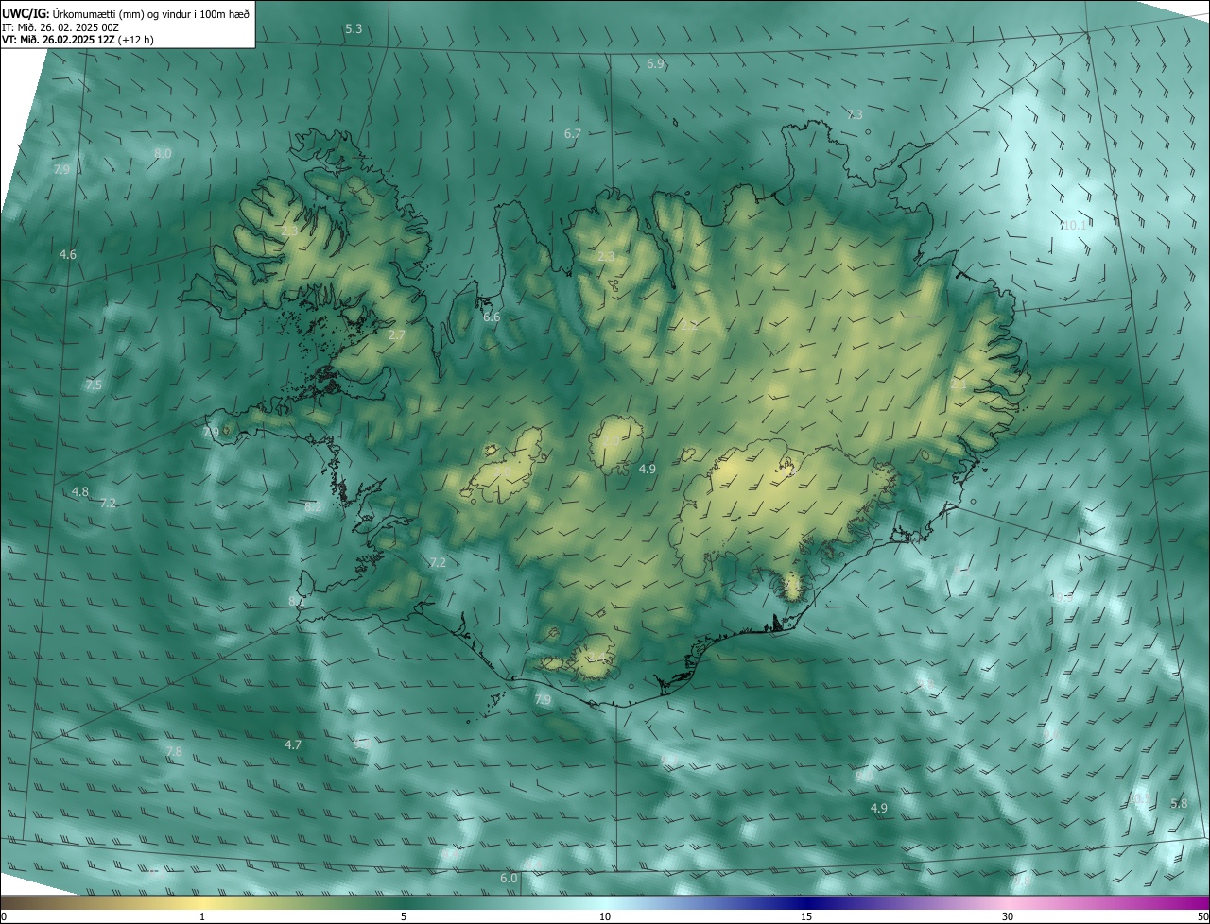Click the value label '4.7' on the map

[293, 745]
